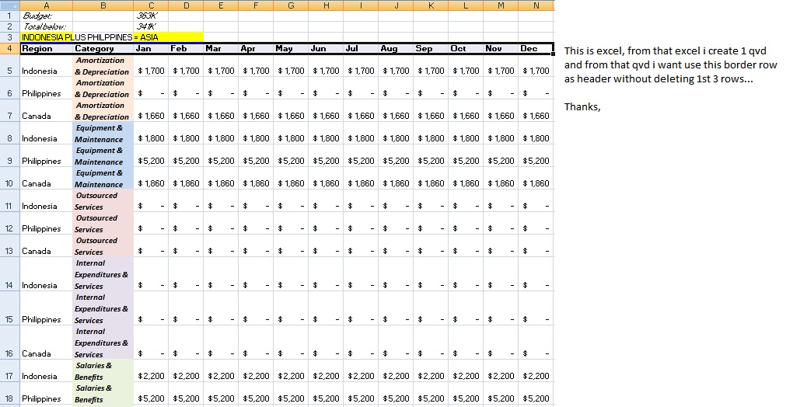Select column B header
The image size is (793, 407).
pos(103,5)
